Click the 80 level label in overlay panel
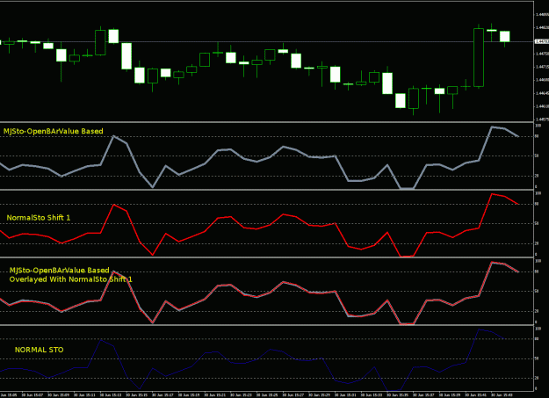 [x=538, y=271]
